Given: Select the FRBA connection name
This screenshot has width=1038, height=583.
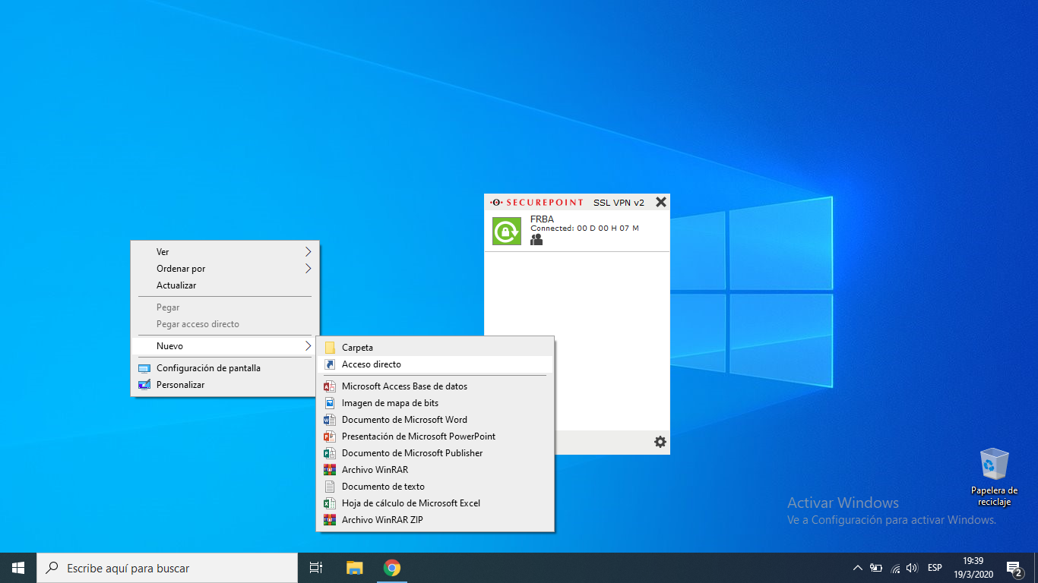Looking at the screenshot, I should tap(542, 219).
